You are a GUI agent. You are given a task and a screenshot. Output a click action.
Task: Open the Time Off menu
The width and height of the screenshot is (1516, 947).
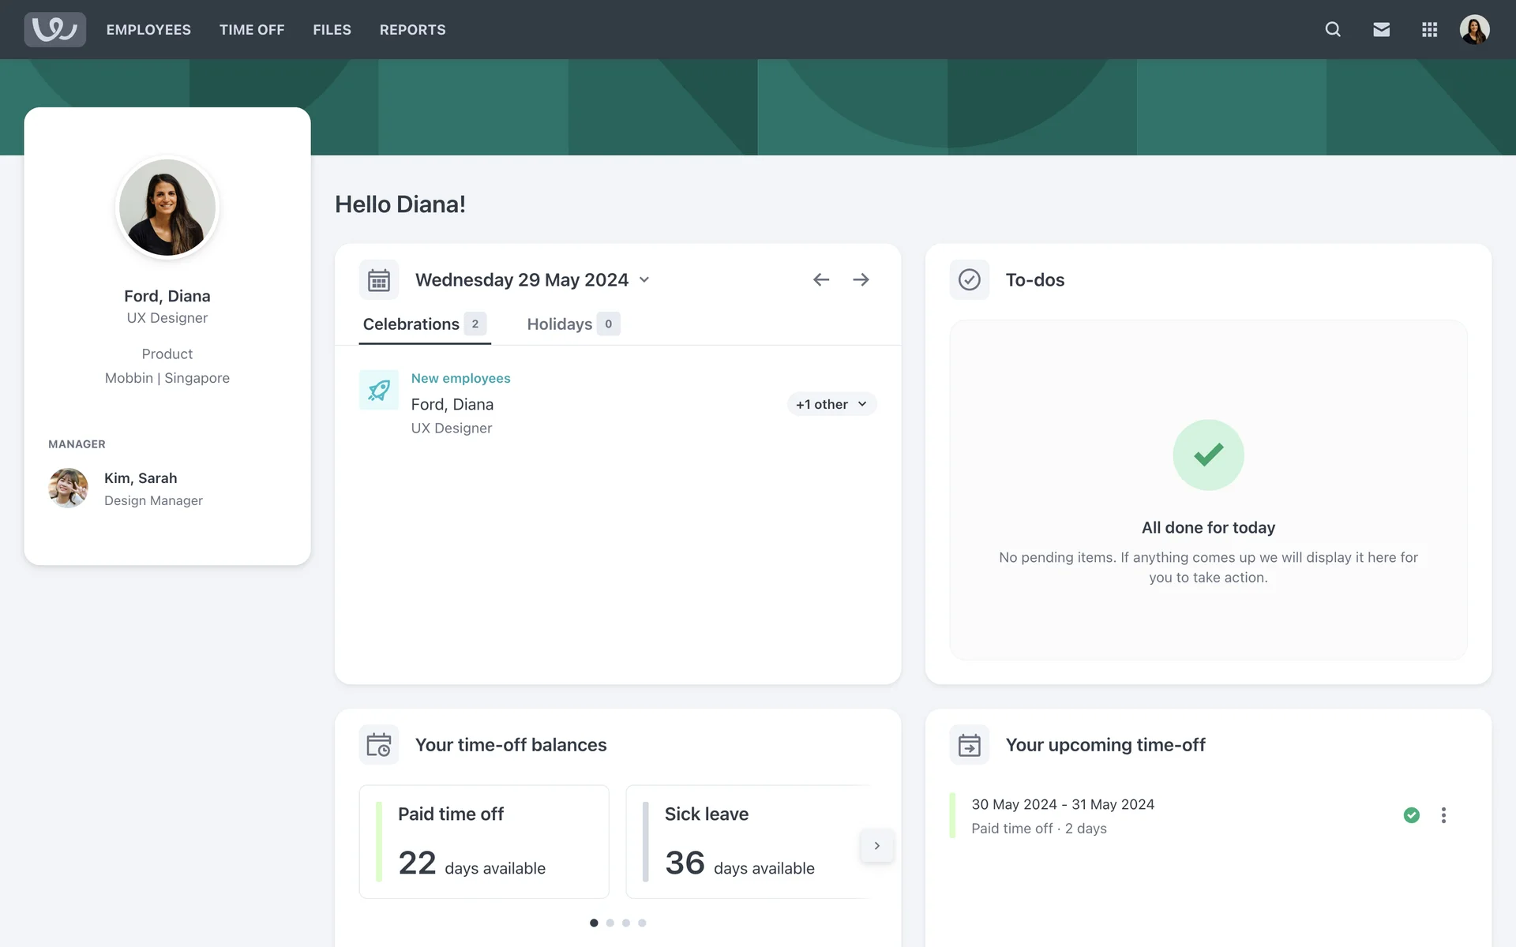click(251, 29)
